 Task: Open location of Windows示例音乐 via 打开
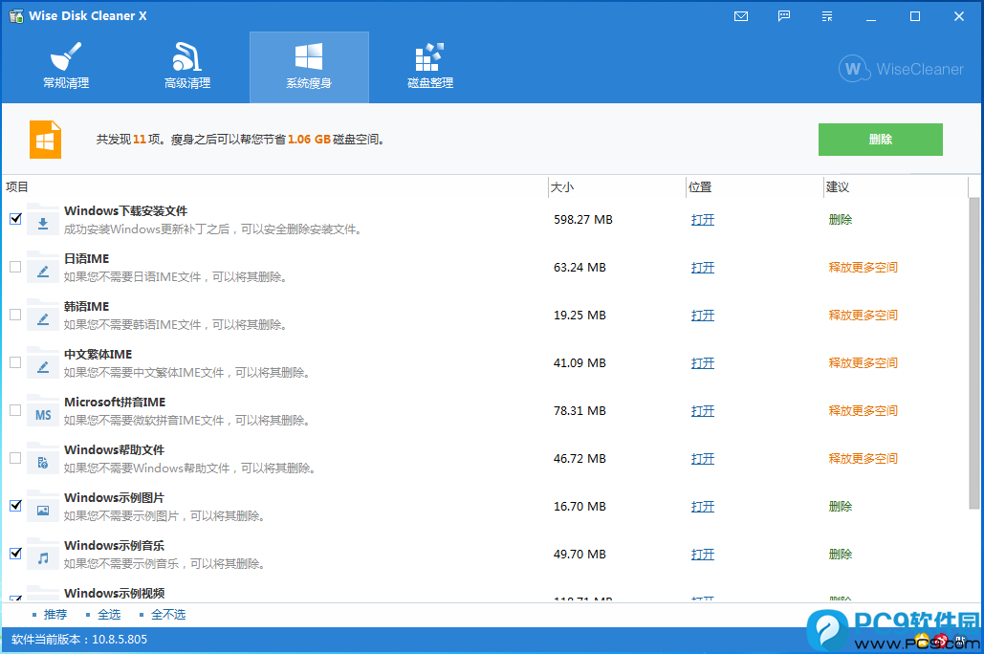click(x=702, y=555)
